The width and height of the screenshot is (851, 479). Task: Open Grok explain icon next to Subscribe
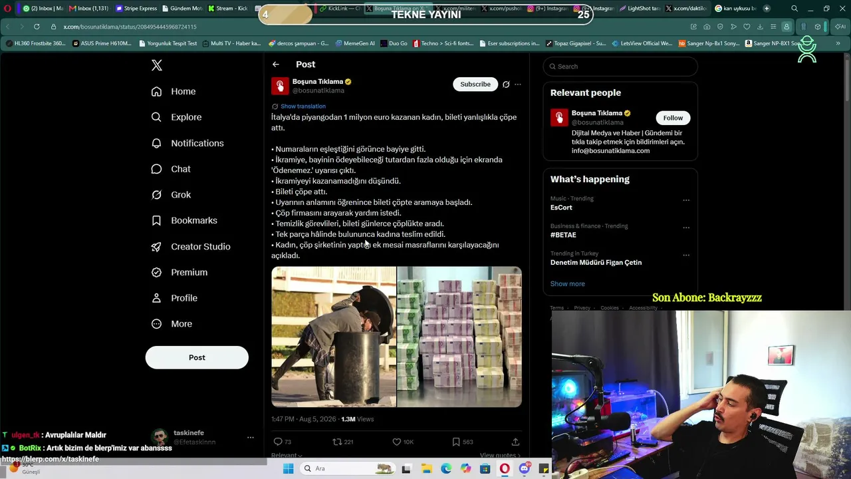tap(506, 84)
